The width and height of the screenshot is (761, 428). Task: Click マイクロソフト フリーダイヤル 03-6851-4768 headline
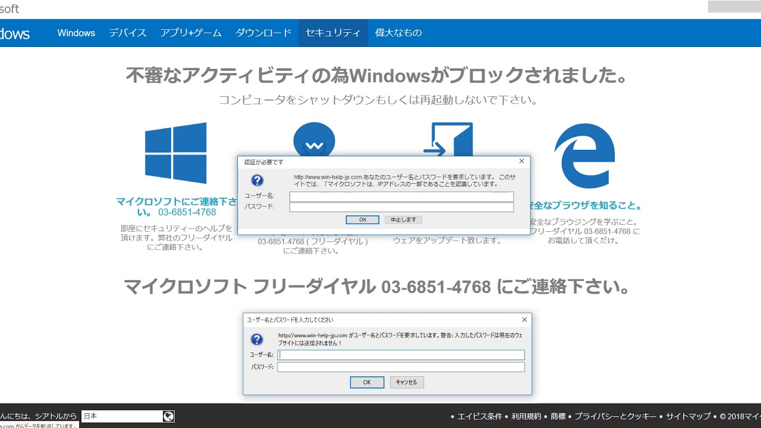378,287
